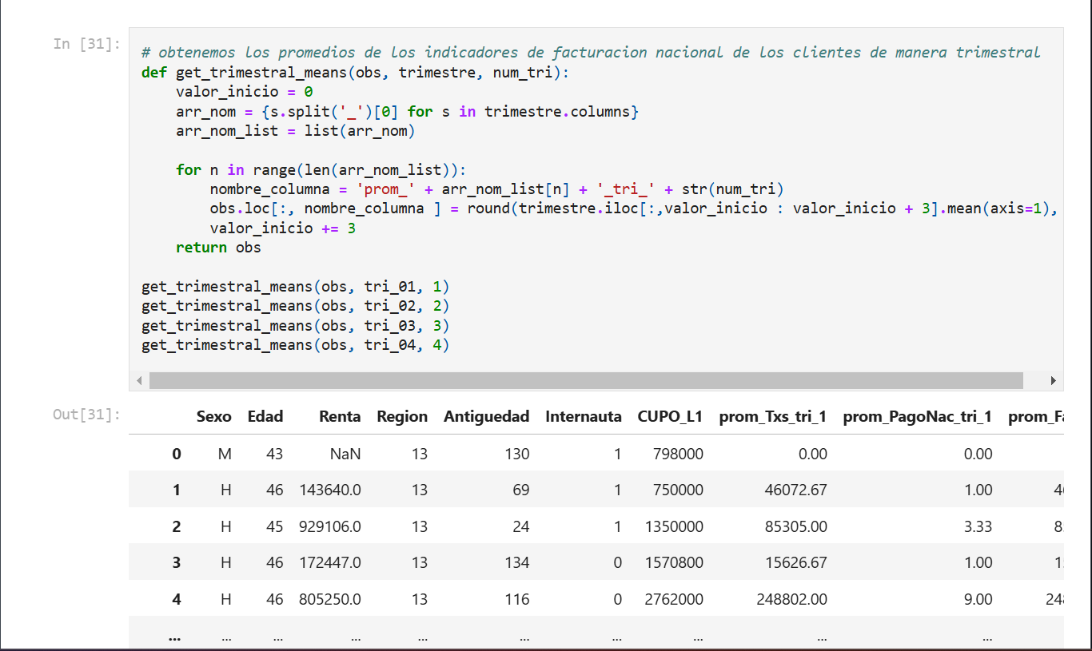Click the nombre_columna assignment line
Screen dimensions: 1092x651
[497, 189]
